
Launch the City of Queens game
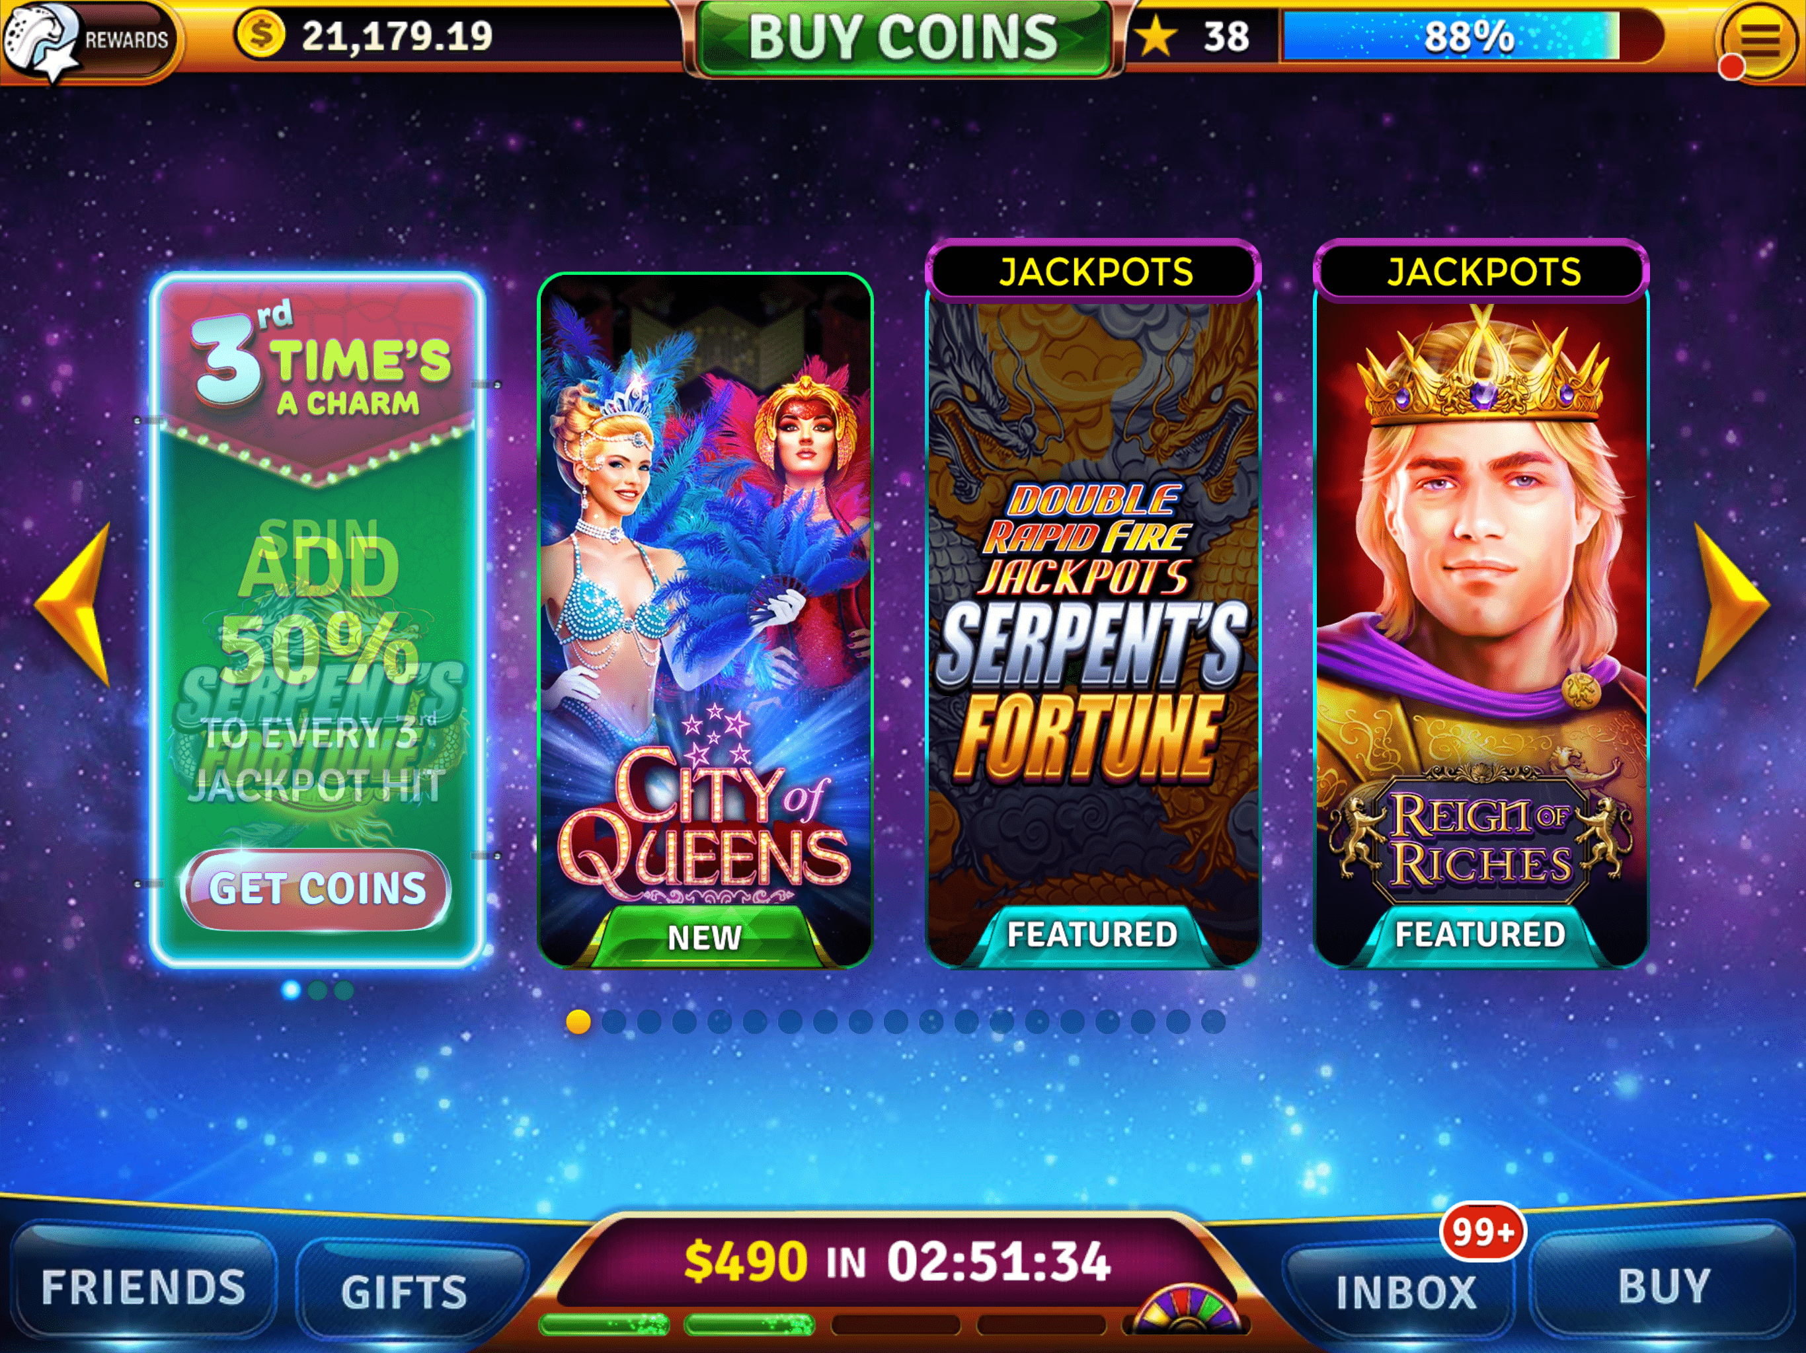click(705, 620)
